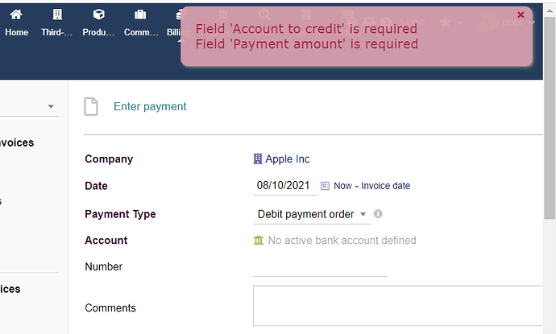The image size is (556, 334).
Task: Open the Payment Type dropdown
Action: [x=312, y=214]
